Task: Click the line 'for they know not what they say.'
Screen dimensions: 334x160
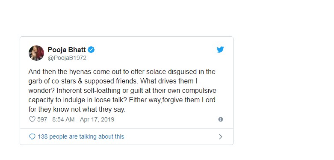Action: coord(77,110)
